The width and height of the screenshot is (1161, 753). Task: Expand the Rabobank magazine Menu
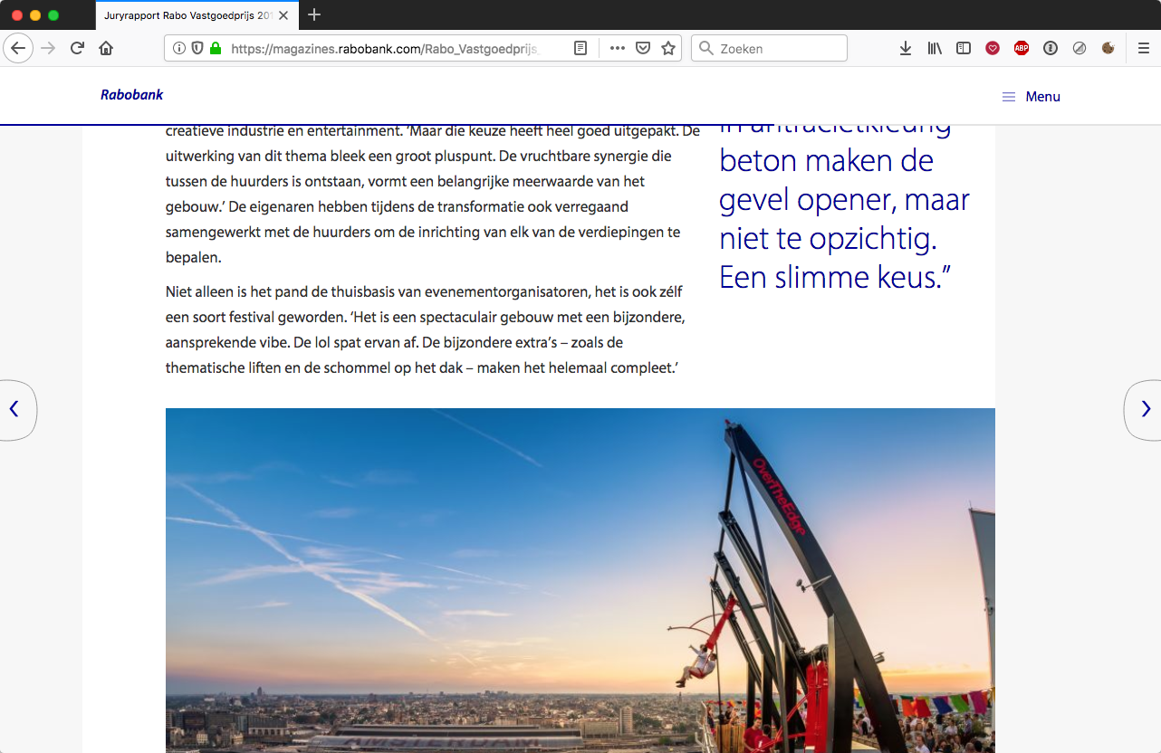1031,97
